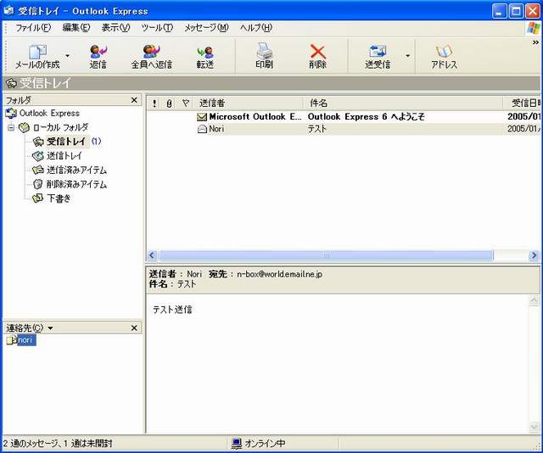This screenshot has height=453, width=543.
Task: Click left arrow of message list scrollbar
Action: 152,255
